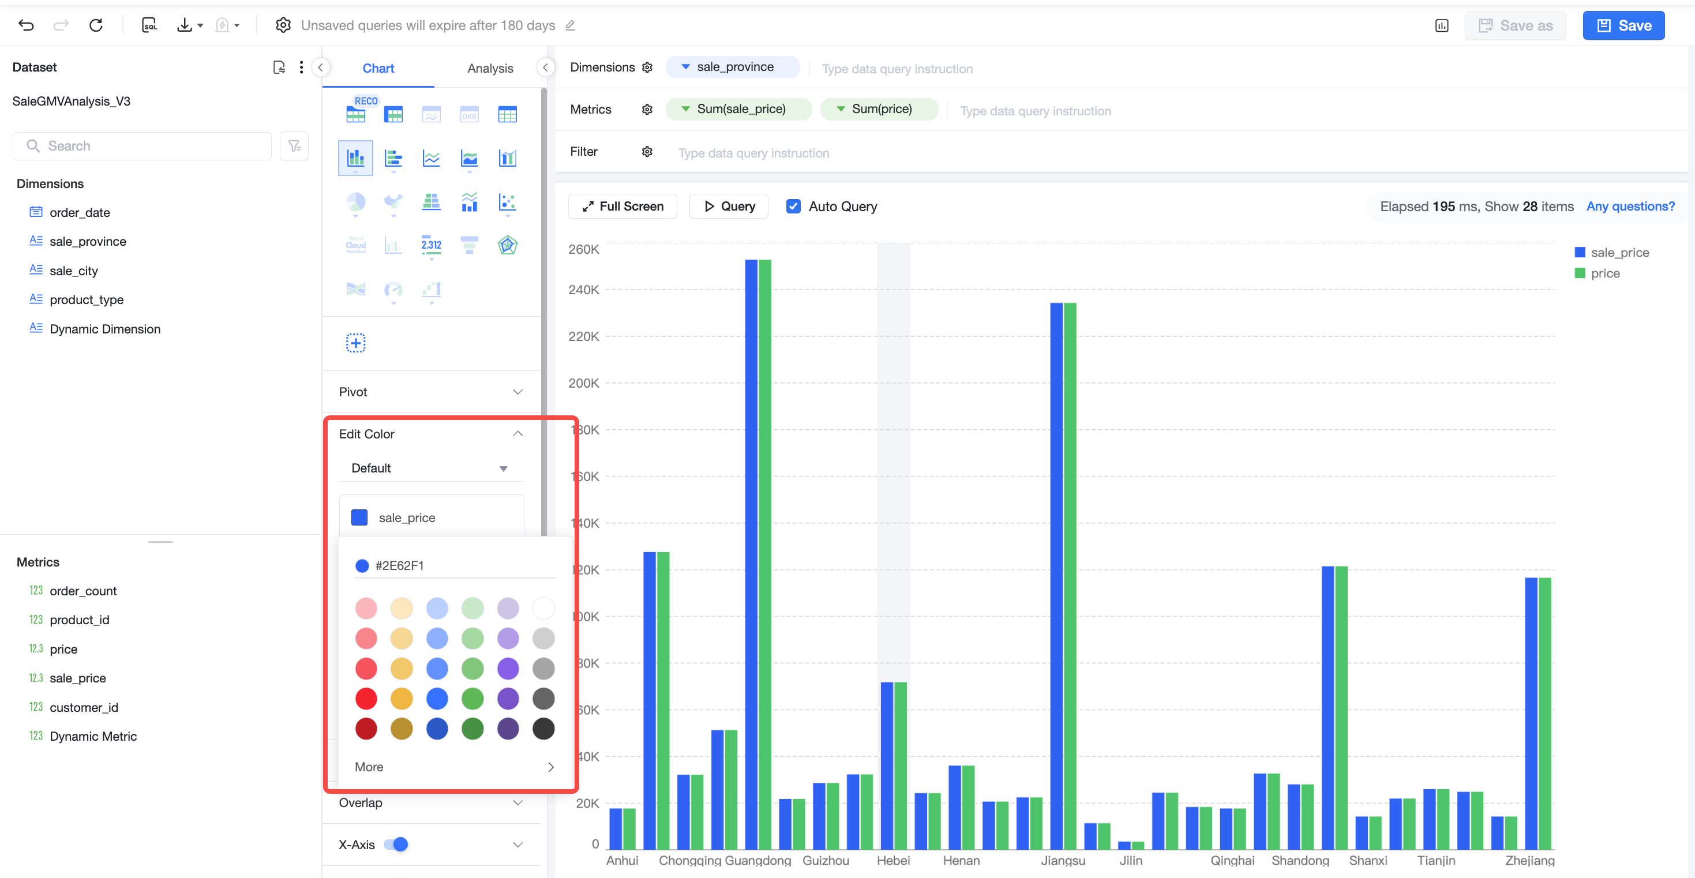Viewport: 1695px width, 878px height.
Task: Select the radar chart type icon
Action: point(507,245)
